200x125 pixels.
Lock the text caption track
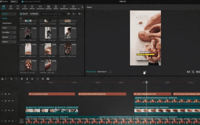(5, 94)
